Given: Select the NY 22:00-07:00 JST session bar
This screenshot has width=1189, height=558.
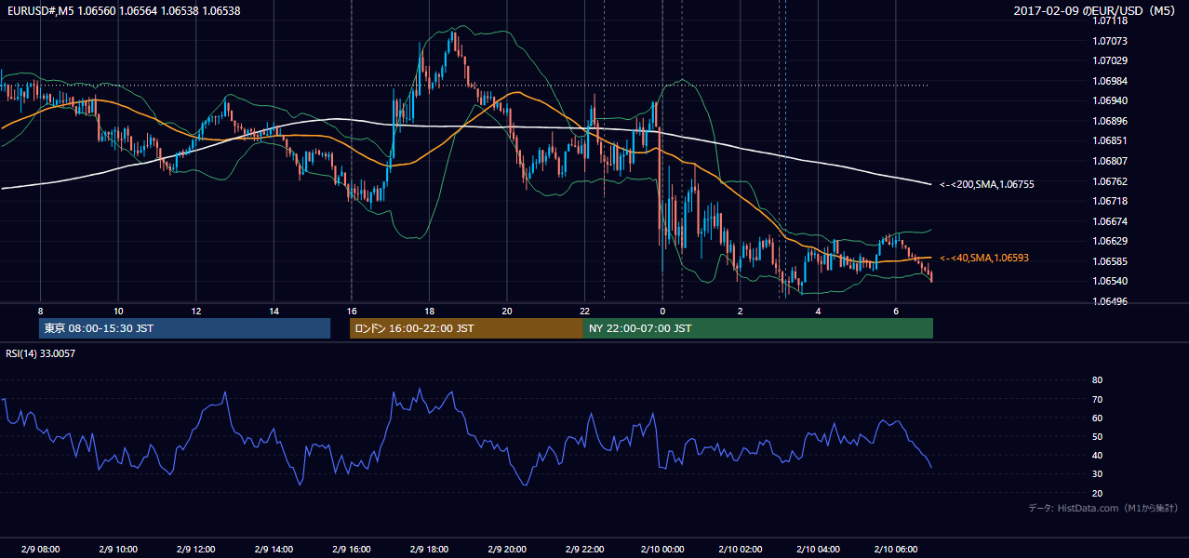Looking at the screenshot, I should (758, 328).
